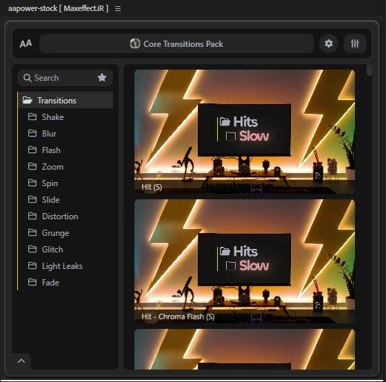The height and width of the screenshot is (382, 386).
Task: Open the sliders adjustment panel icon
Action: pos(355,43)
